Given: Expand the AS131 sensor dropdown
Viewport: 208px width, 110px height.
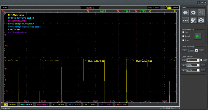Looking at the screenshot, I should click(x=193, y=70).
